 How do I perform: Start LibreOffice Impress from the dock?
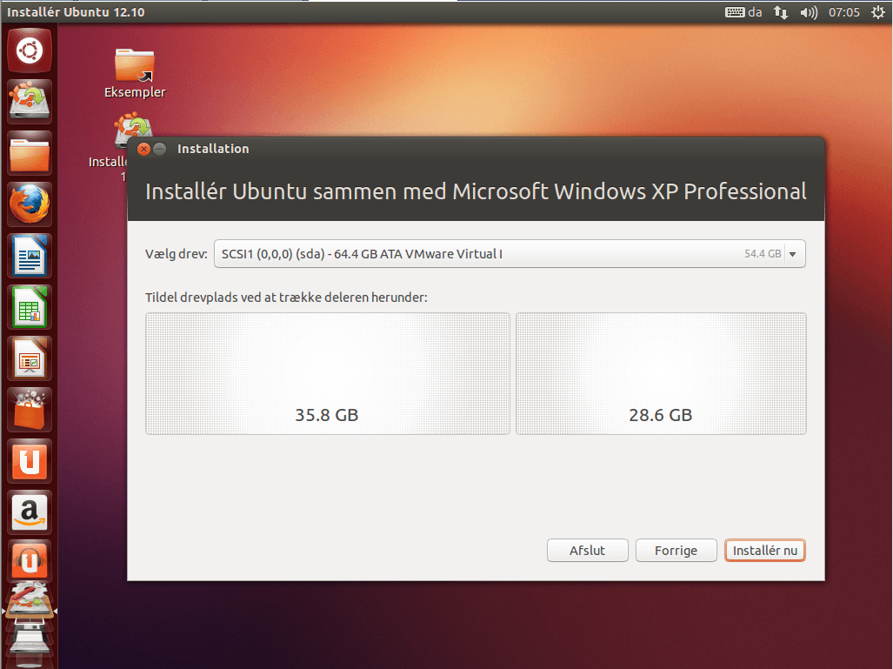[x=29, y=358]
